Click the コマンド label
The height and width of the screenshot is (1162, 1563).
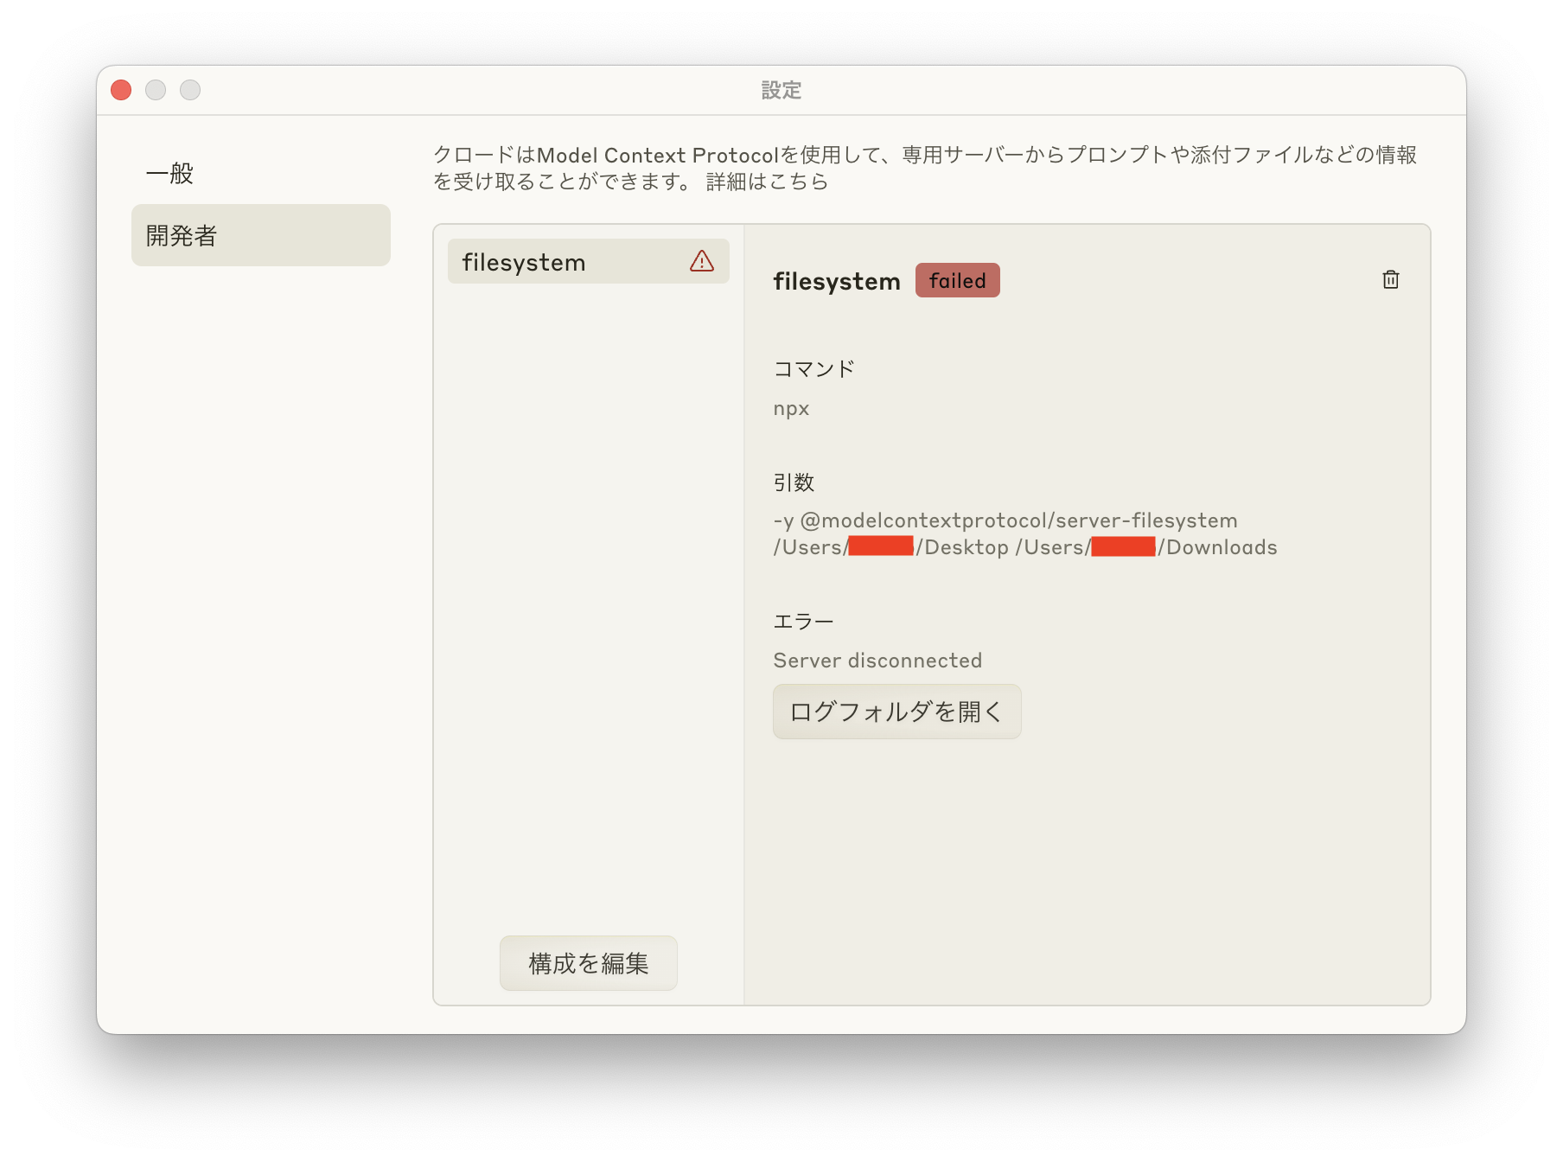pos(814,369)
